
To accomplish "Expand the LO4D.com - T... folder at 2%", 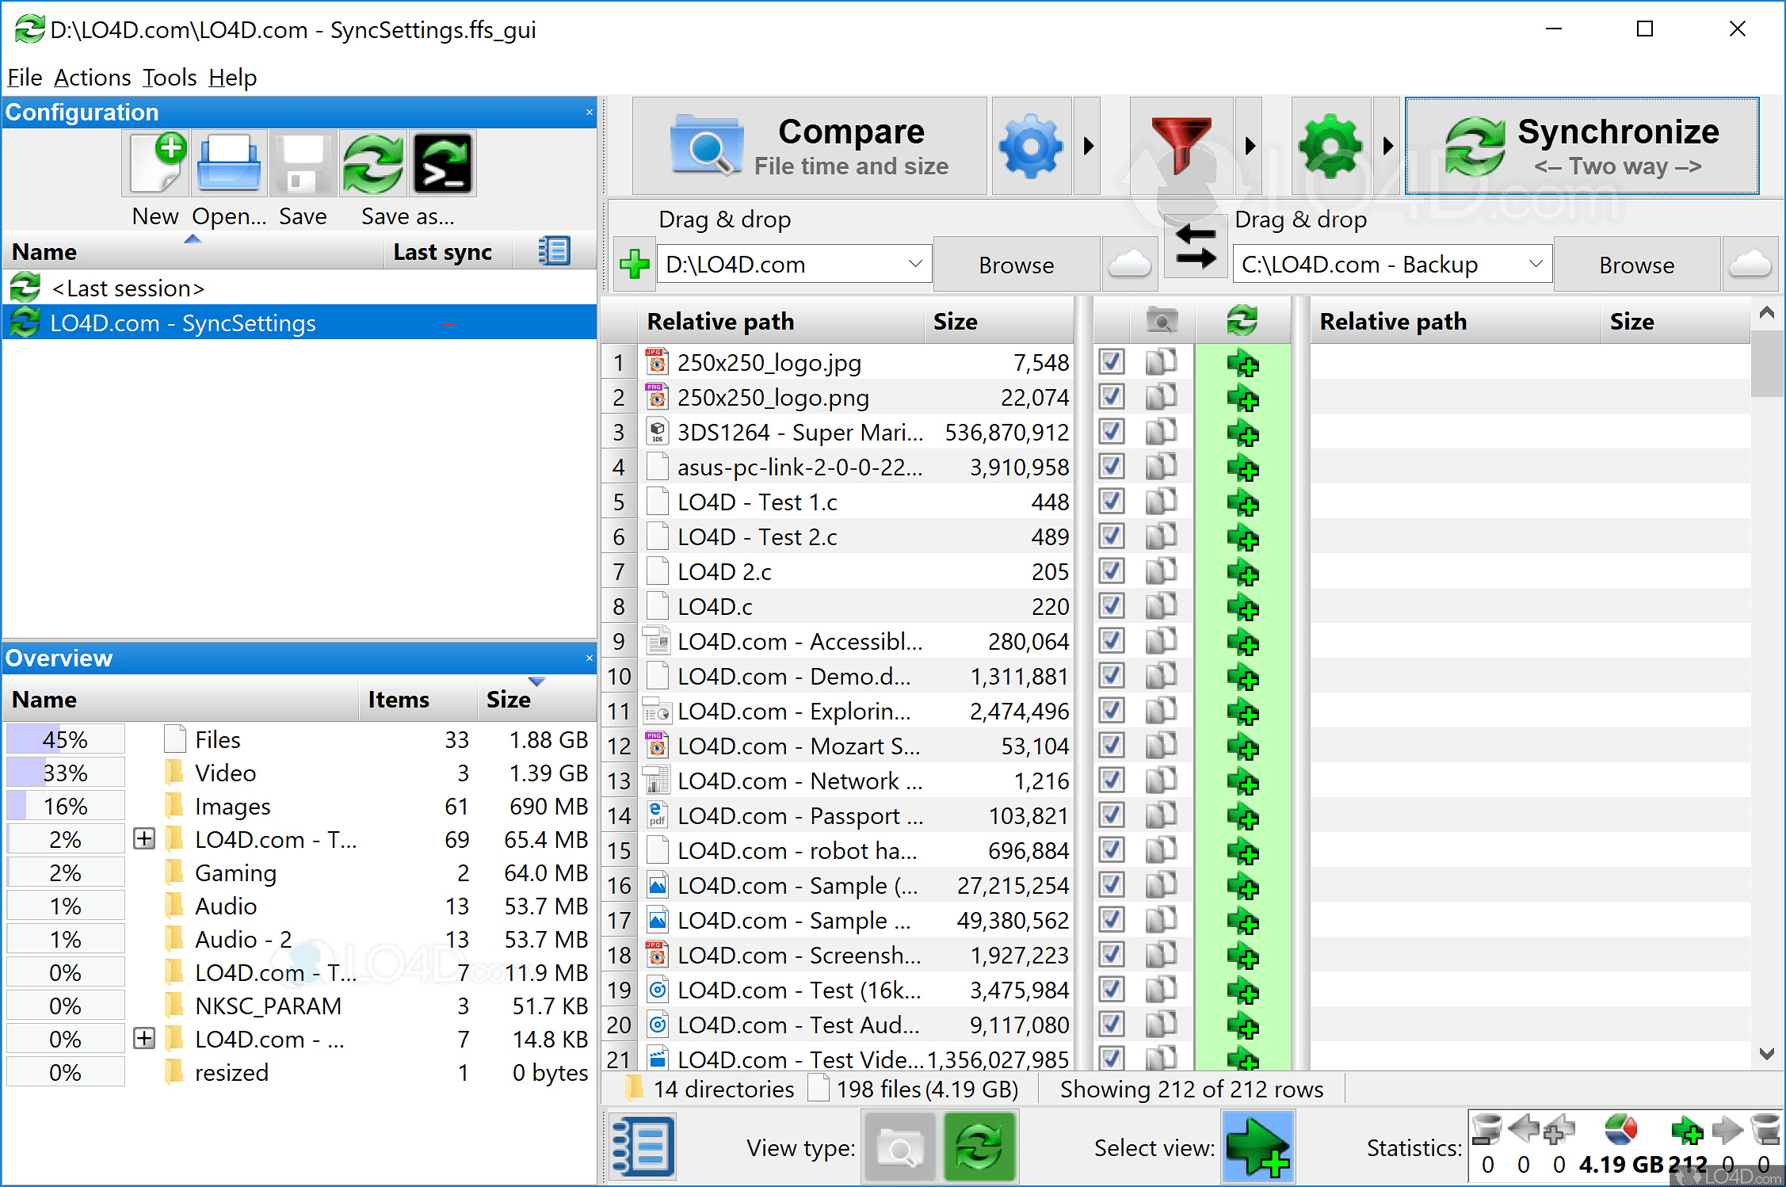I will [x=144, y=838].
